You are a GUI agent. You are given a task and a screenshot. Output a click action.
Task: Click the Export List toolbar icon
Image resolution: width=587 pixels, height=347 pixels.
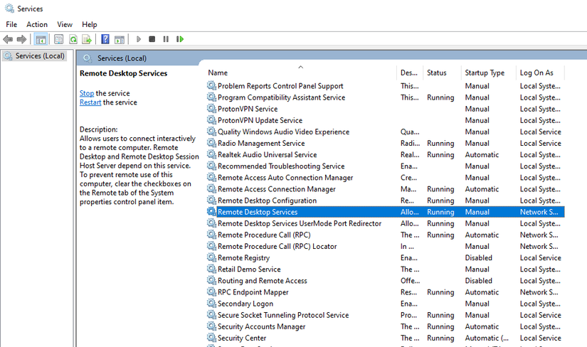coord(87,39)
